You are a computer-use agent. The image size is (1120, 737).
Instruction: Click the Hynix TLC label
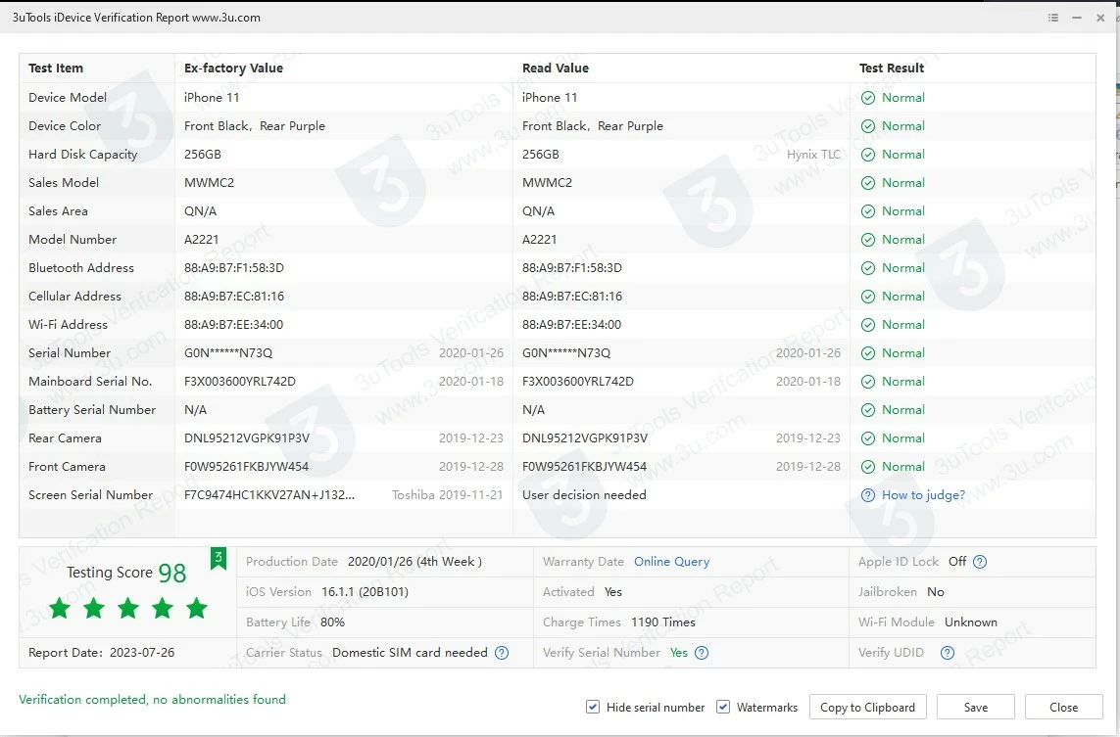click(x=813, y=155)
